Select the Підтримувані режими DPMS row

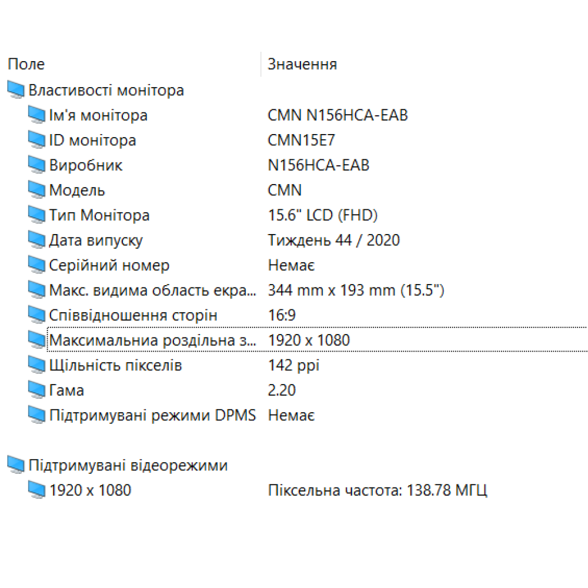click(152, 416)
